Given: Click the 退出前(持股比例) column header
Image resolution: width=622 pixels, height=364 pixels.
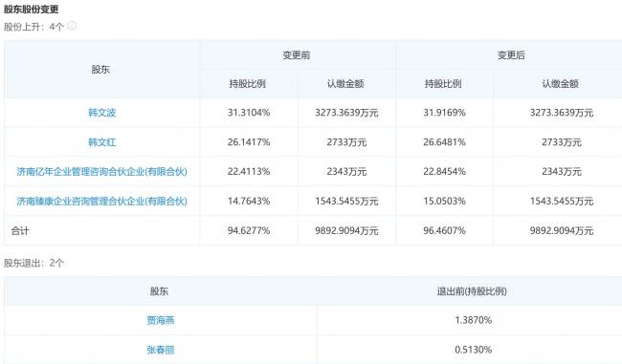Looking at the screenshot, I should [x=472, y=291].
